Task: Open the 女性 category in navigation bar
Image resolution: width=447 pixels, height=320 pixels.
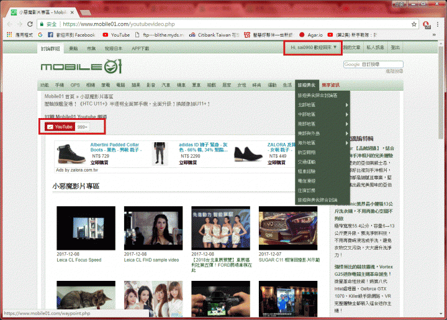Action: [242, 85]
